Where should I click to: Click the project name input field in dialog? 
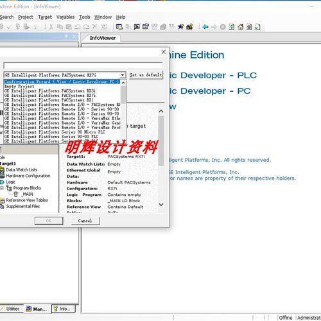(83, 65)
